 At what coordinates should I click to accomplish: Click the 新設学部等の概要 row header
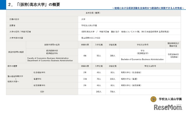click(x=16, y=52)
